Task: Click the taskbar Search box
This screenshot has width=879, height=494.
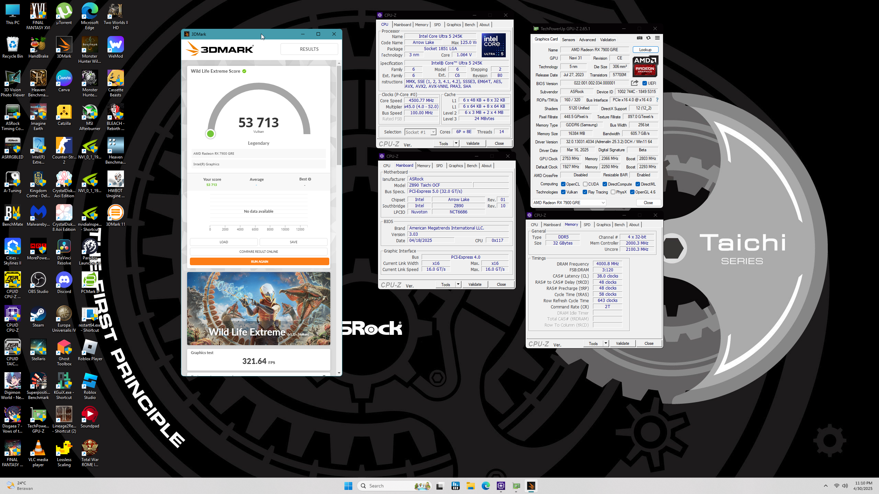Action: 394,486
